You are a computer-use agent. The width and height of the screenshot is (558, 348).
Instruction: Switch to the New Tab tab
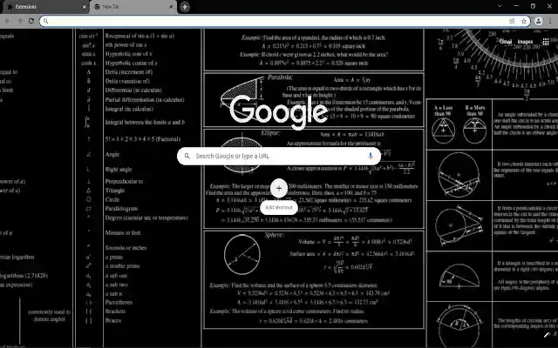pos(133,7)
